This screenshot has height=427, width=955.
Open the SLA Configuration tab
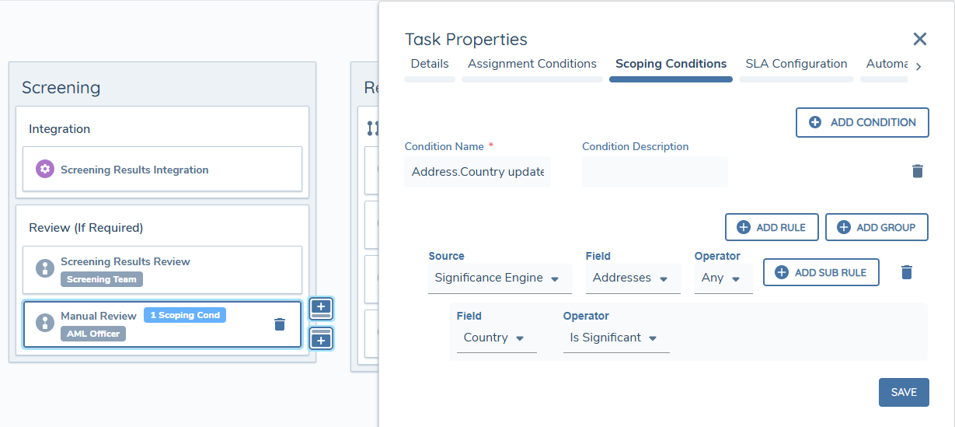click(x=796, y=64)
